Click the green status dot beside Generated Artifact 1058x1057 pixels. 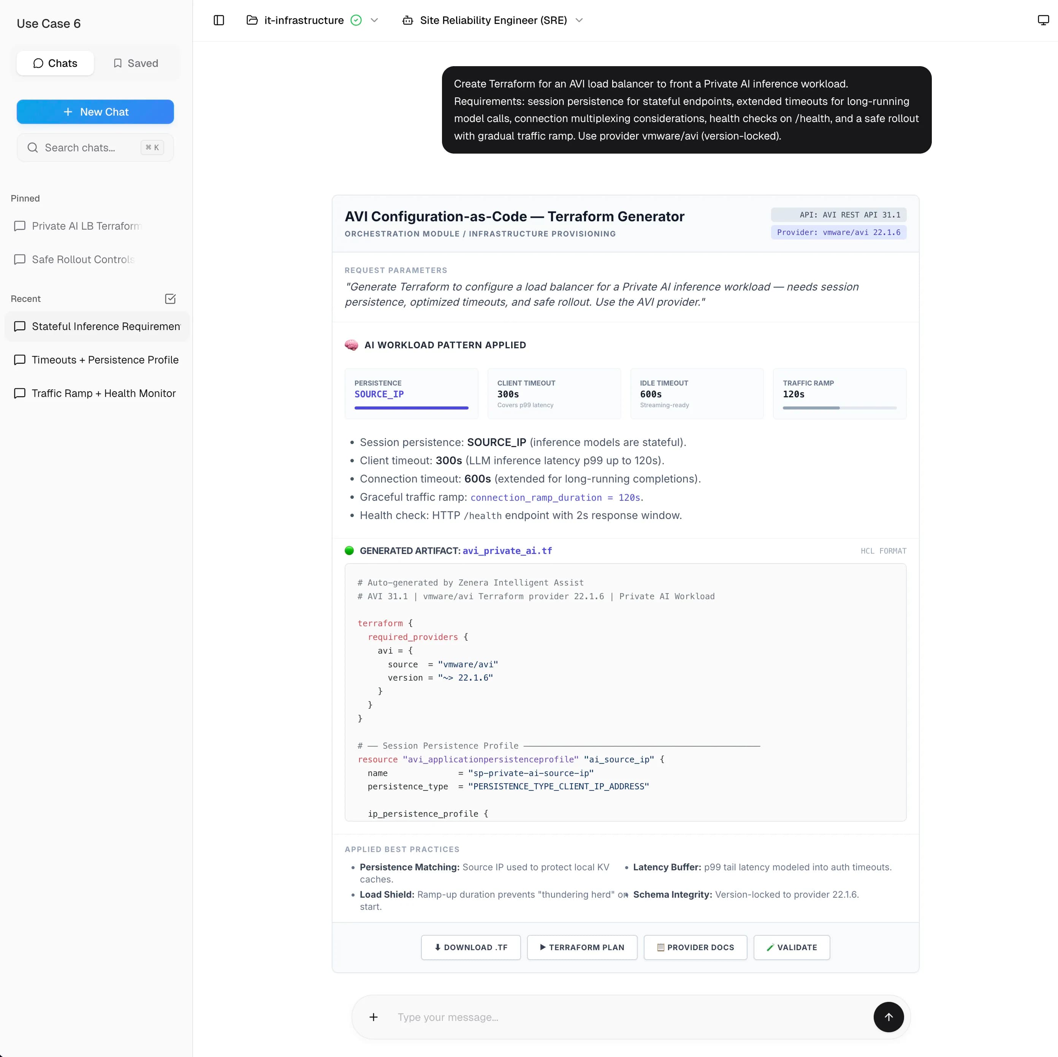349,551
